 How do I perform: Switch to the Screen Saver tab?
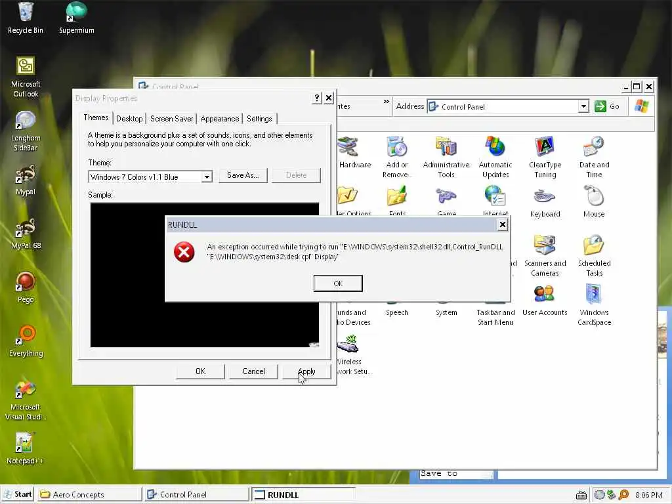click(171, 119)
